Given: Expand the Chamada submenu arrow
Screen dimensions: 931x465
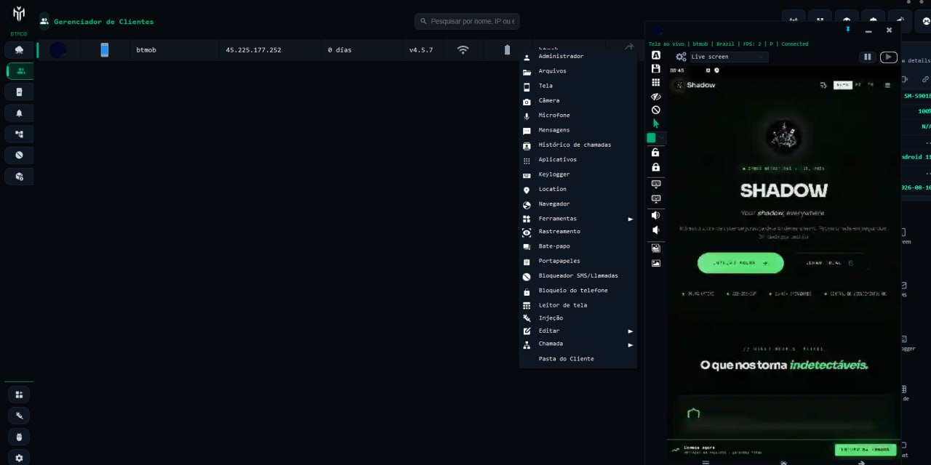Looking at the screenshot, I should pyautogui.click(x=631, y=344).
